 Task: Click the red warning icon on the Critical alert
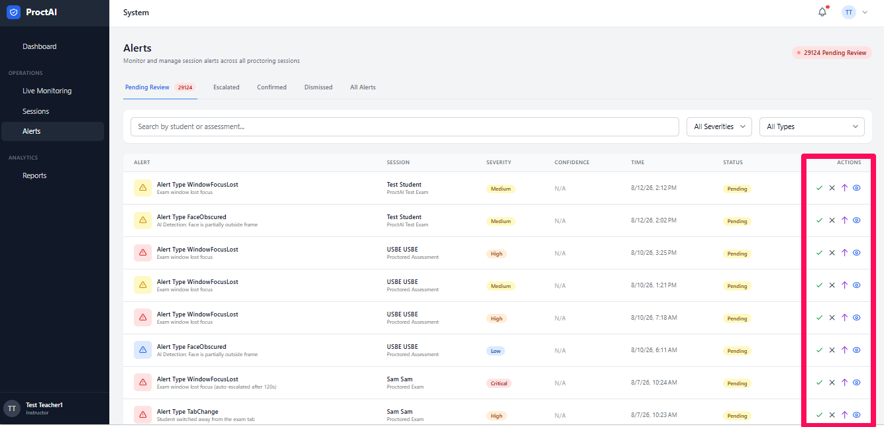[x=142, y=383]
